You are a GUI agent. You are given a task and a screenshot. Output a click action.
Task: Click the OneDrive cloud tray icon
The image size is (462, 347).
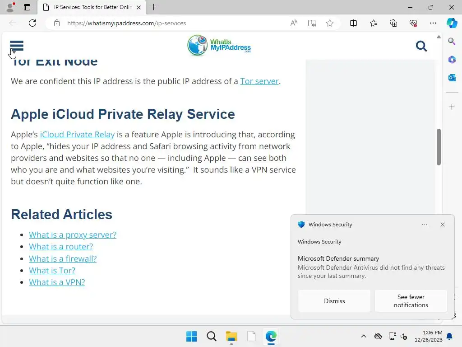(x=378, y=336)
